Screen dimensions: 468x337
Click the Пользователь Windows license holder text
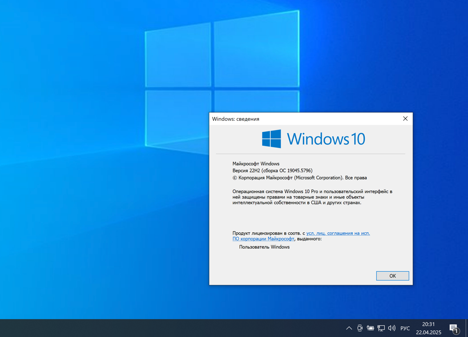click(264, 247)
